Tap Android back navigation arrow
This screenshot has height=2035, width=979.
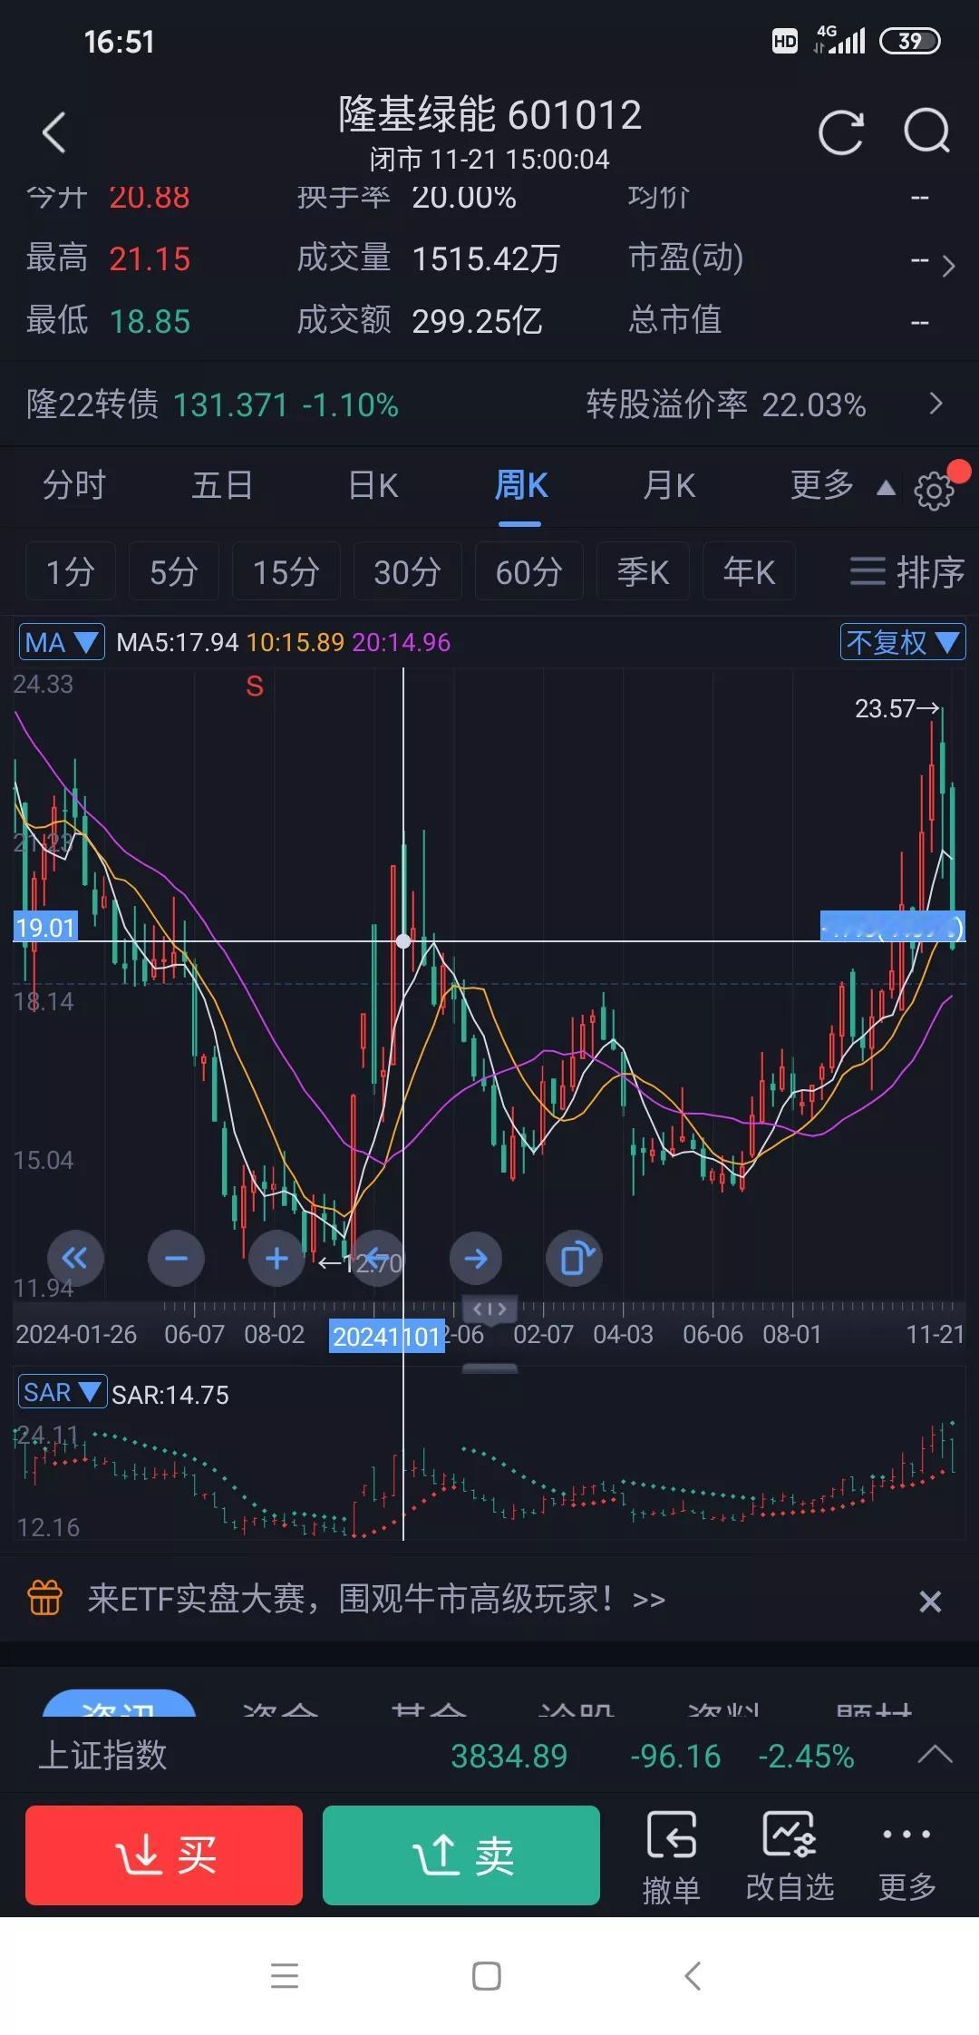point(693,1975)
